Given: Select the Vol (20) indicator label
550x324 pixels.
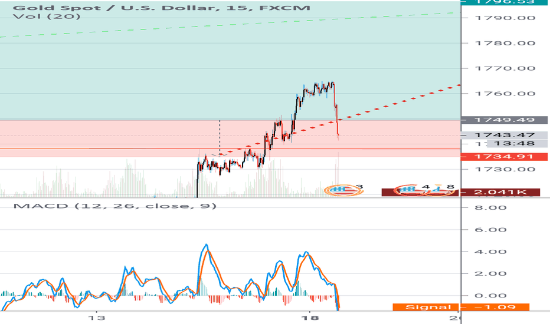Looking at the screenshot, I should [x=47, y=16].
